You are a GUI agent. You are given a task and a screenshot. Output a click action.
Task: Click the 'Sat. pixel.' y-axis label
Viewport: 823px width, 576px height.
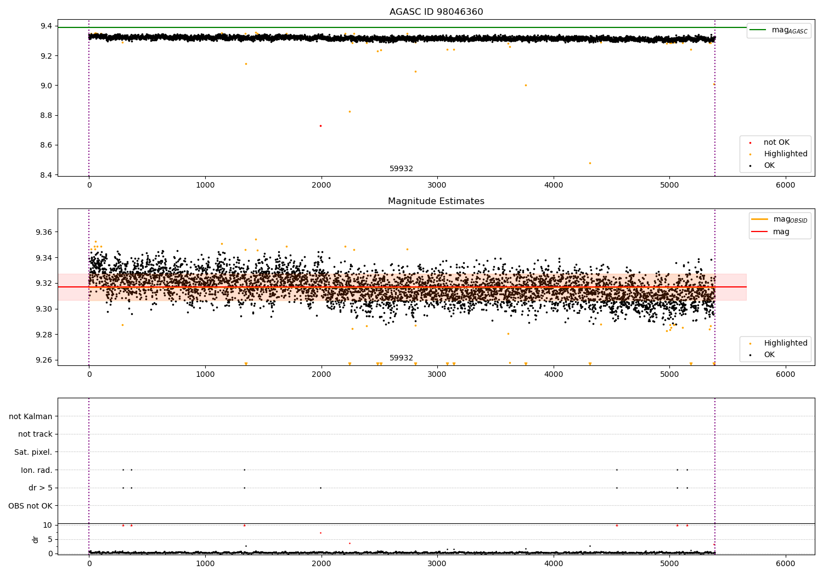point(33,453)
